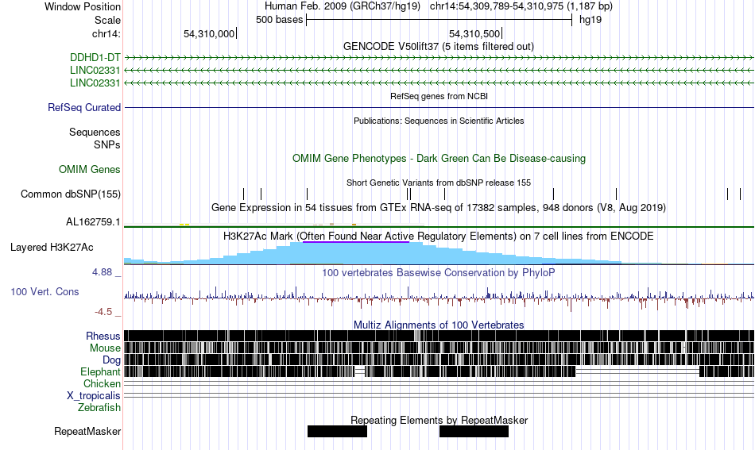
Task: Click Repeating Elements by RepeatMasker title
Action: (x=439, y=420)
